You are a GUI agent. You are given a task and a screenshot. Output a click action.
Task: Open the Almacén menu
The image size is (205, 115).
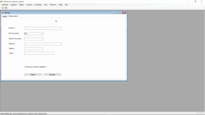click(x=5, y=5)
